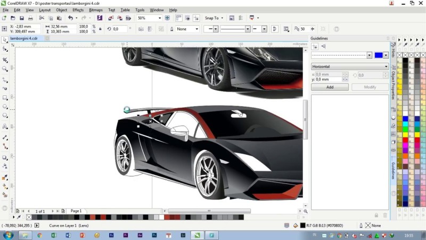Select the Text tool

pos(5,126)
